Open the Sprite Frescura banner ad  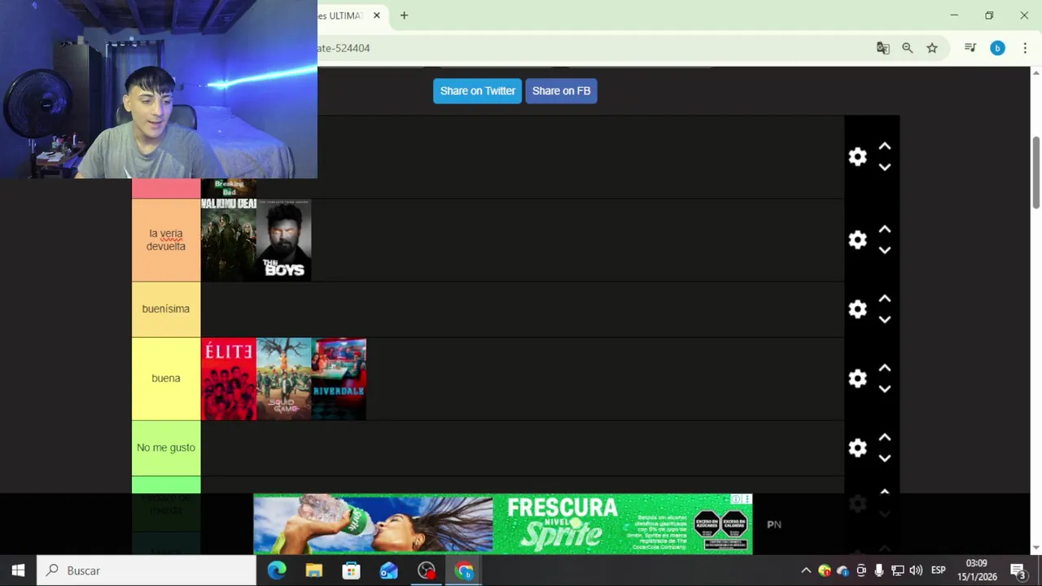coord(502,524)
